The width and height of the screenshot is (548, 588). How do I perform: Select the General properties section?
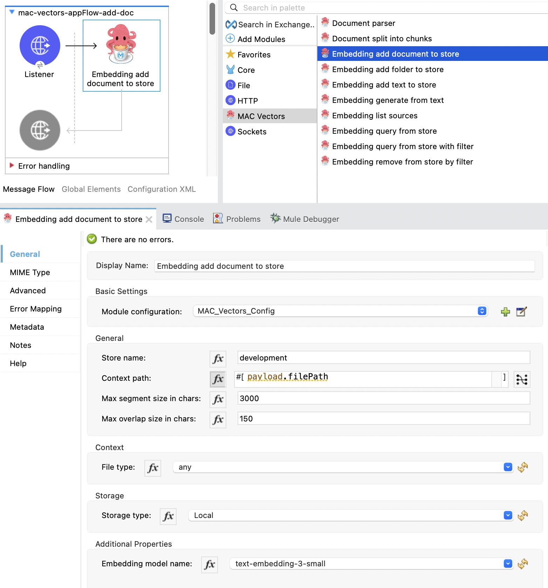(41, 254)
